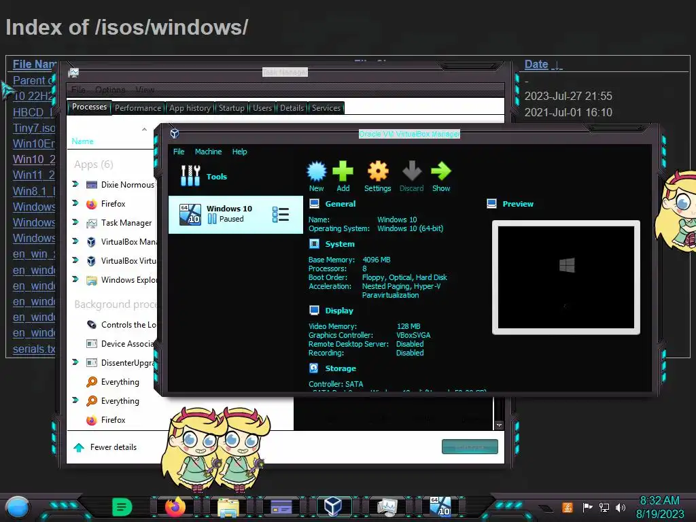Click End task button in Task Manager
Image resolution: width=696 pixels, height=522 pixels.
[470, 447]
